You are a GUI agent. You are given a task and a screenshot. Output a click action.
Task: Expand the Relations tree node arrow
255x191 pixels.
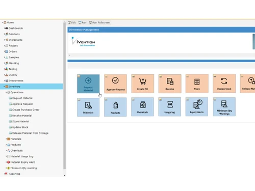click(4, 34)
